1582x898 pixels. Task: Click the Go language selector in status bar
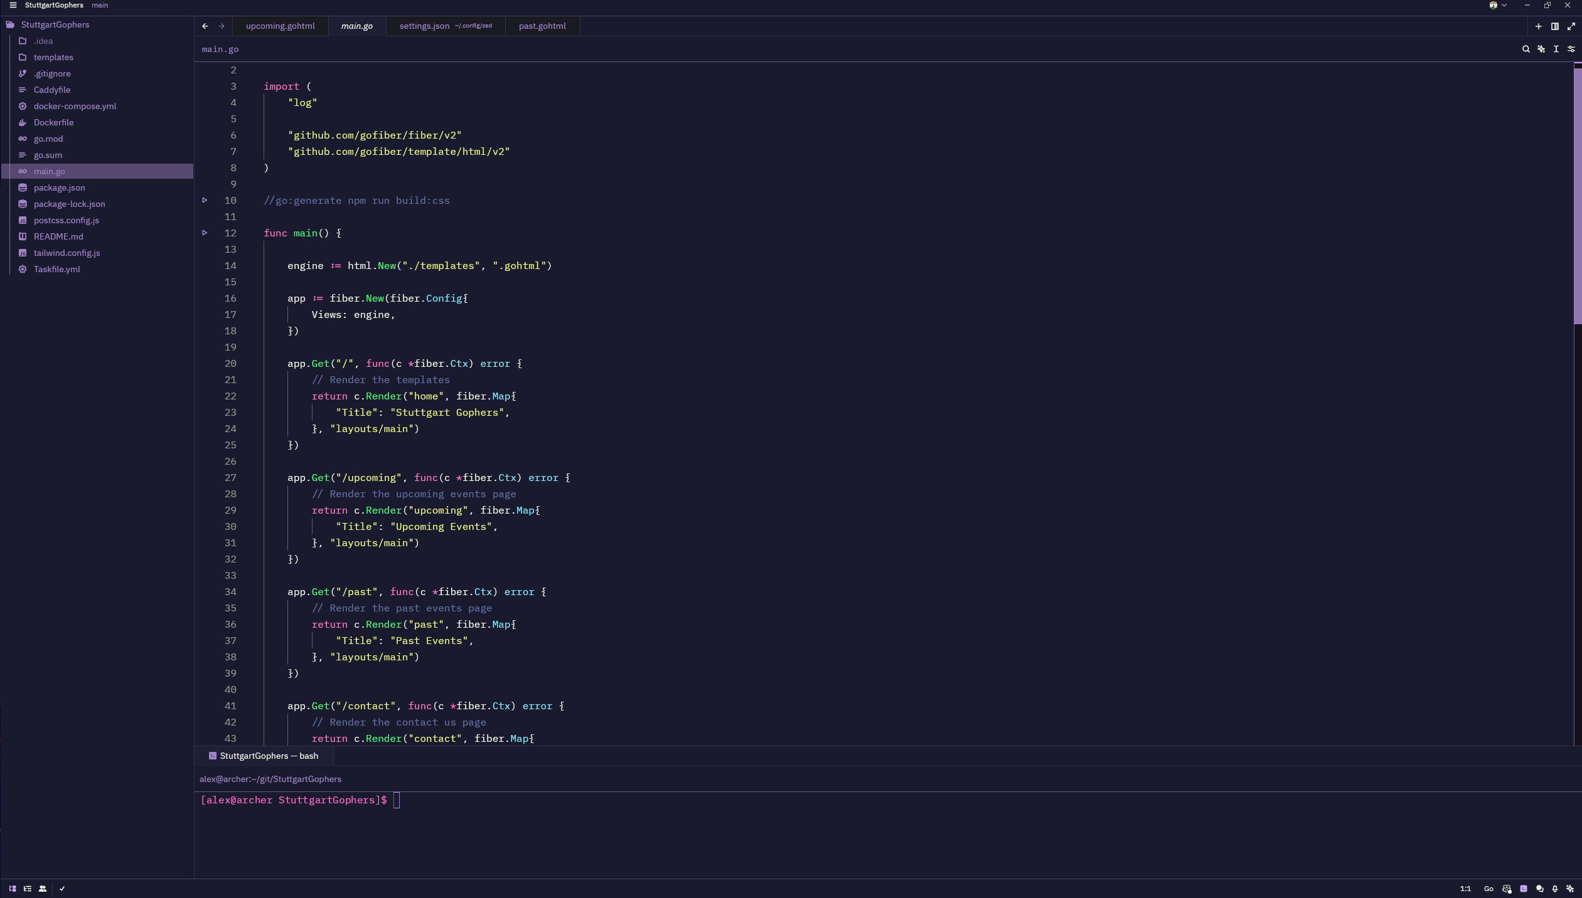coord(1488,889)
